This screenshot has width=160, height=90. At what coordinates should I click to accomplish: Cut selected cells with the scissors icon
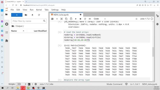tap(61, 19)
